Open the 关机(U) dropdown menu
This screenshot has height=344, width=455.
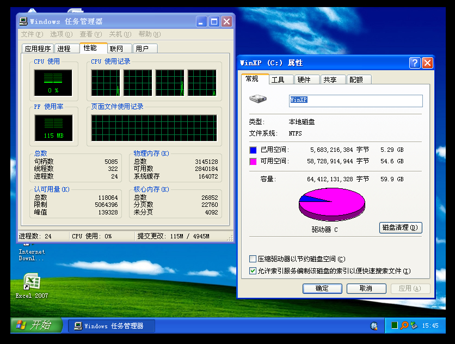click(x=120, y=34)
